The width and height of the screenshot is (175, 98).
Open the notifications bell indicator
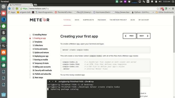click(x=152, y=2)
